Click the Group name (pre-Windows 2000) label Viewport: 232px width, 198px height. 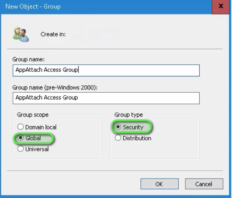click(x=55, y=87)
